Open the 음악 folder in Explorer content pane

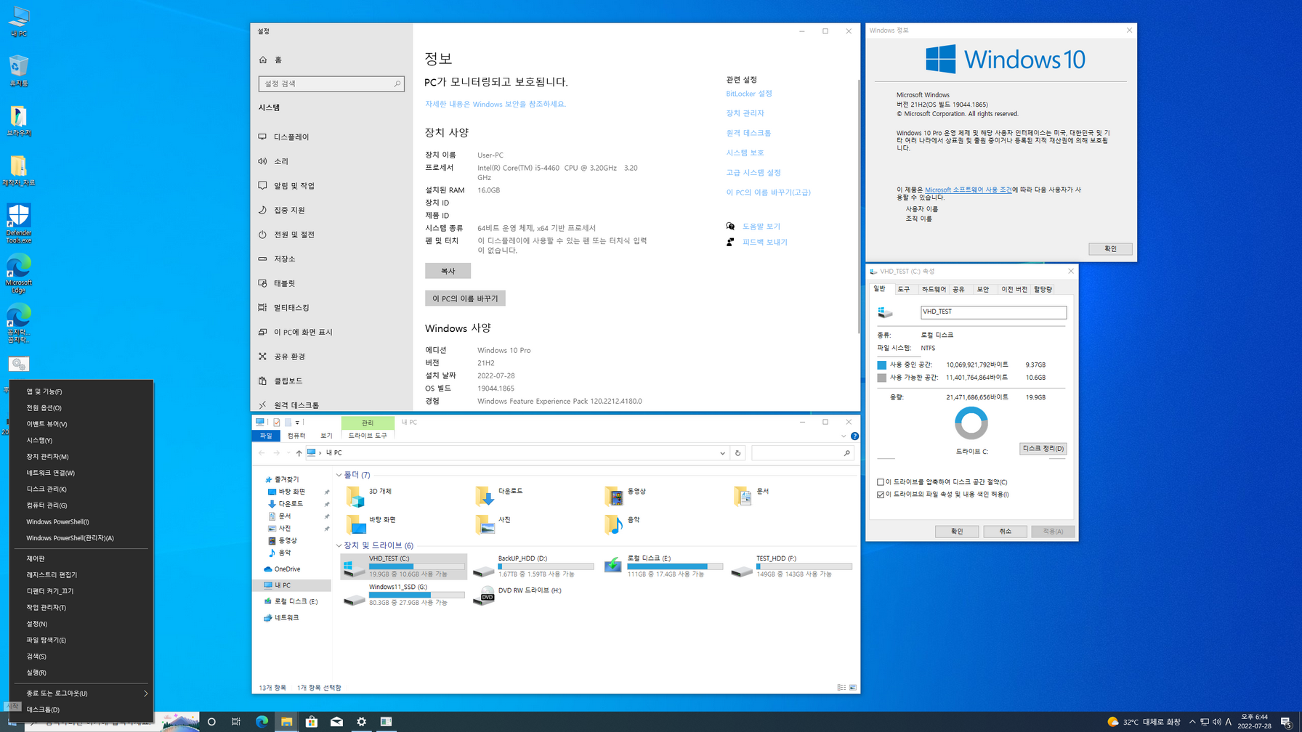click(x=623, y=524)
